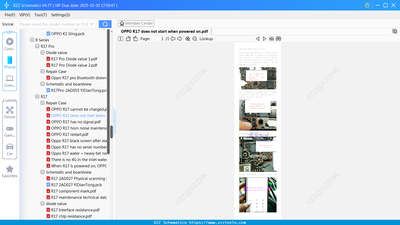Collapse the R Series tree node
The height and width of the screenshot is (225, 400).
[x=32, y=40]
